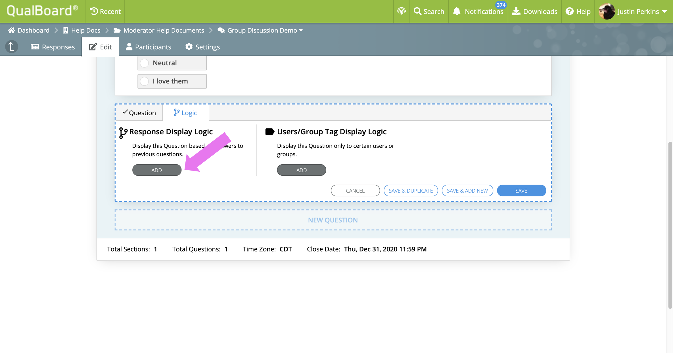Open Moderator Help Documents folder breadcrumb
Screen dimensions: 673x353
164,30
